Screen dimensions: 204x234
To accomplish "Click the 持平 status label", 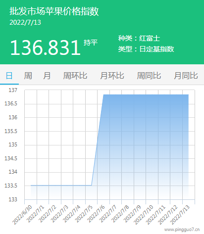I will pyautogui.click(x=91, y=43).
